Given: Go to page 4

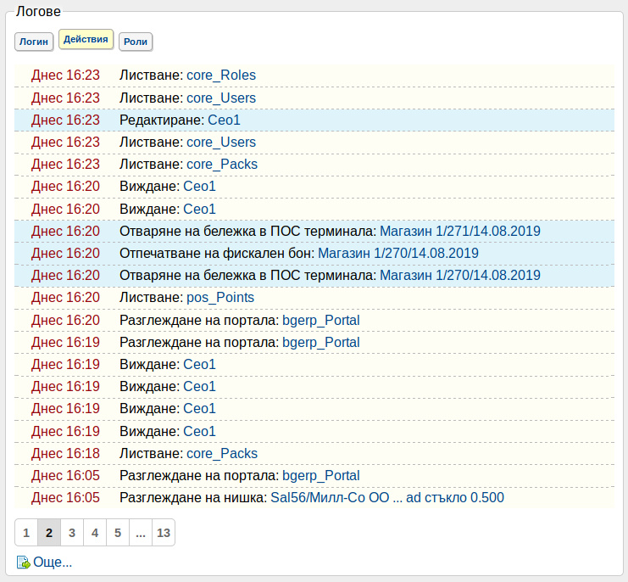Looking at the screenshot, I should point(95,533).
